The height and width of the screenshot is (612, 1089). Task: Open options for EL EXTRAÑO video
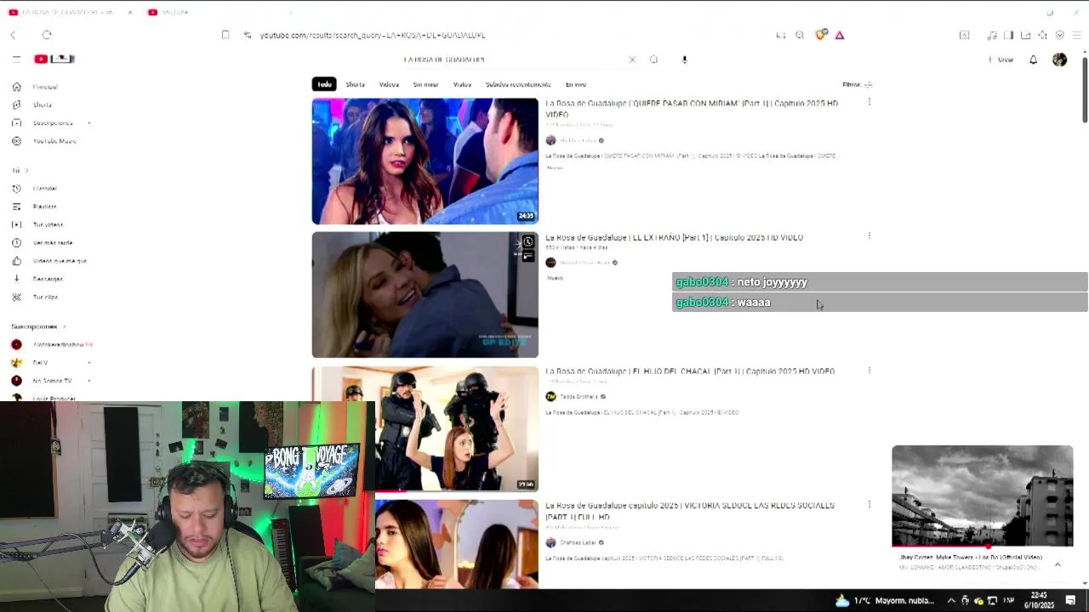[869, 236]
